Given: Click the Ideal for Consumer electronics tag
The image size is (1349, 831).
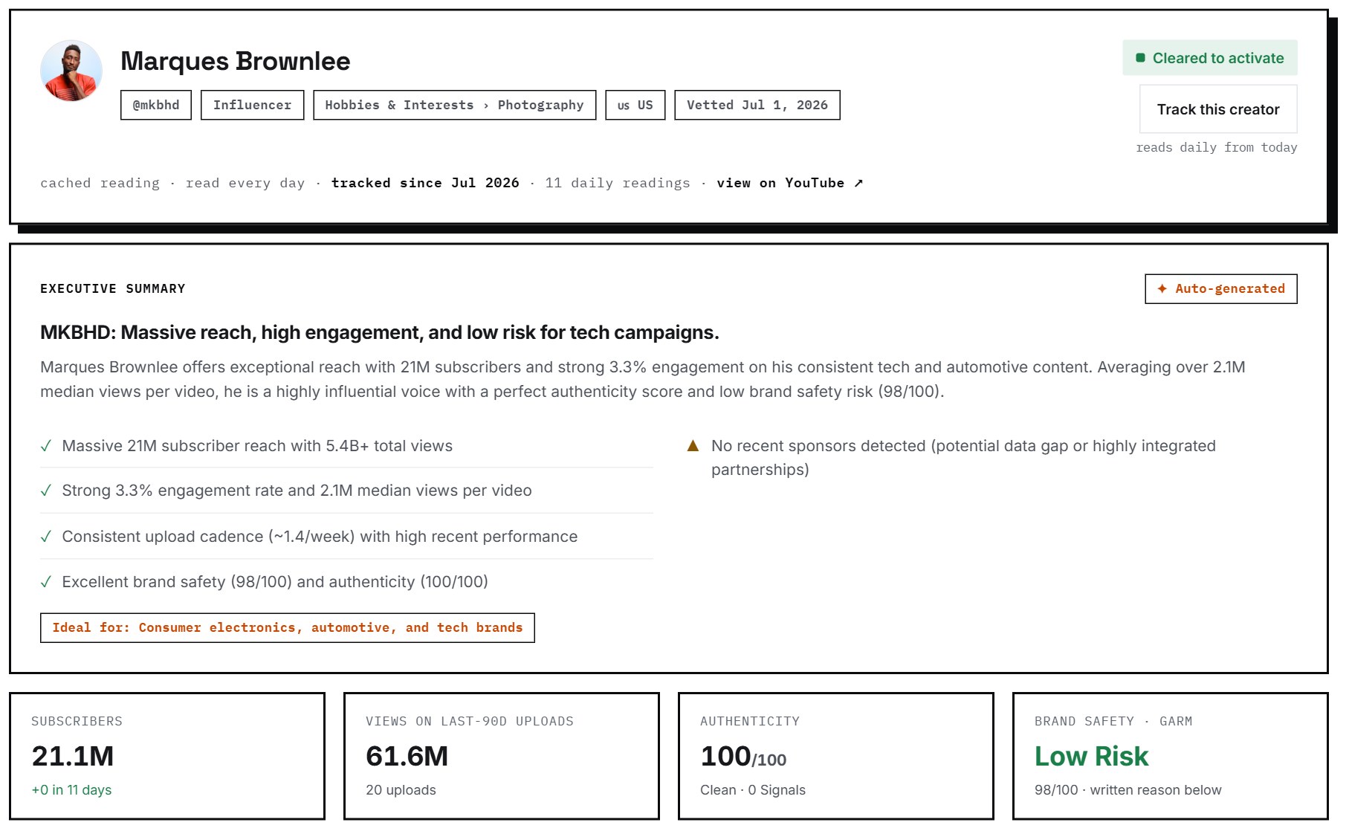Looking at the screenshot, I should pyautogui.click(x=288, y=627).
